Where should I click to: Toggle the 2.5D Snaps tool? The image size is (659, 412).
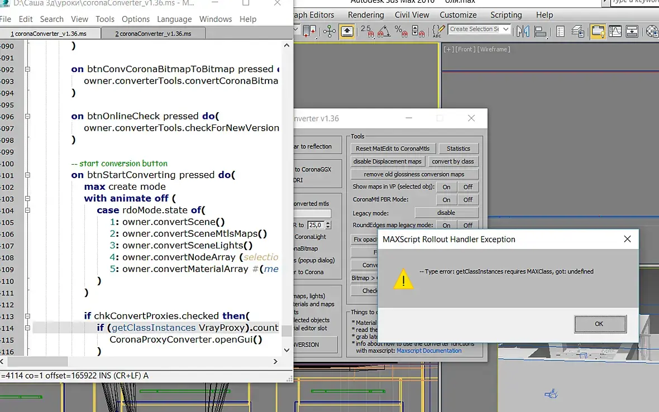tap(367, 31)
